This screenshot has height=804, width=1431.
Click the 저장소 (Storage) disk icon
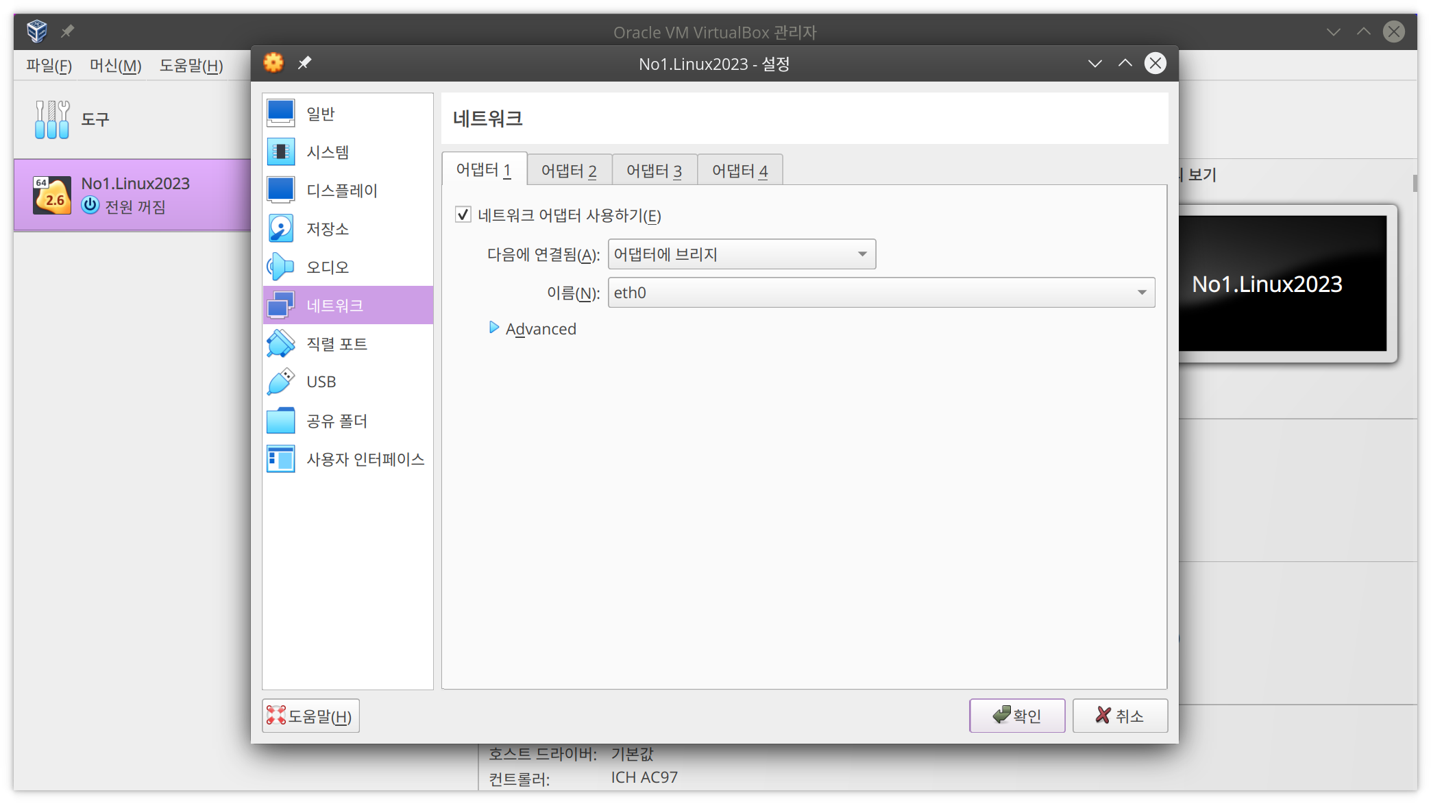point(280,228)
